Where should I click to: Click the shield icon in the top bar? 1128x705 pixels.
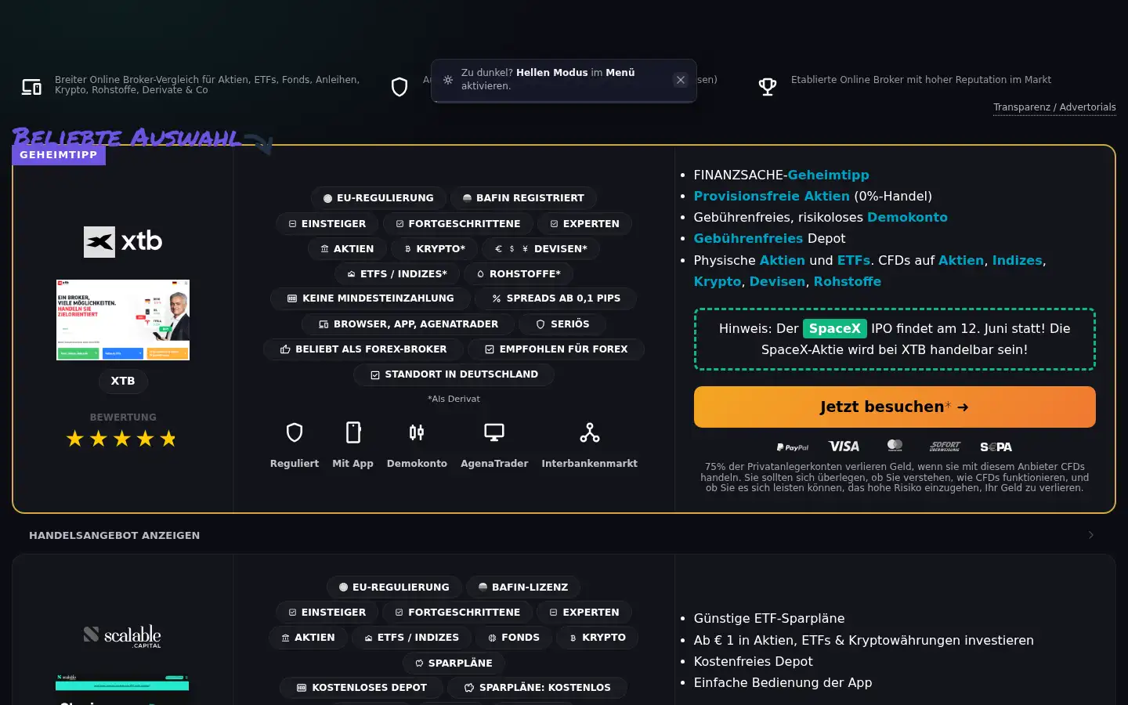tap(399, 87)
